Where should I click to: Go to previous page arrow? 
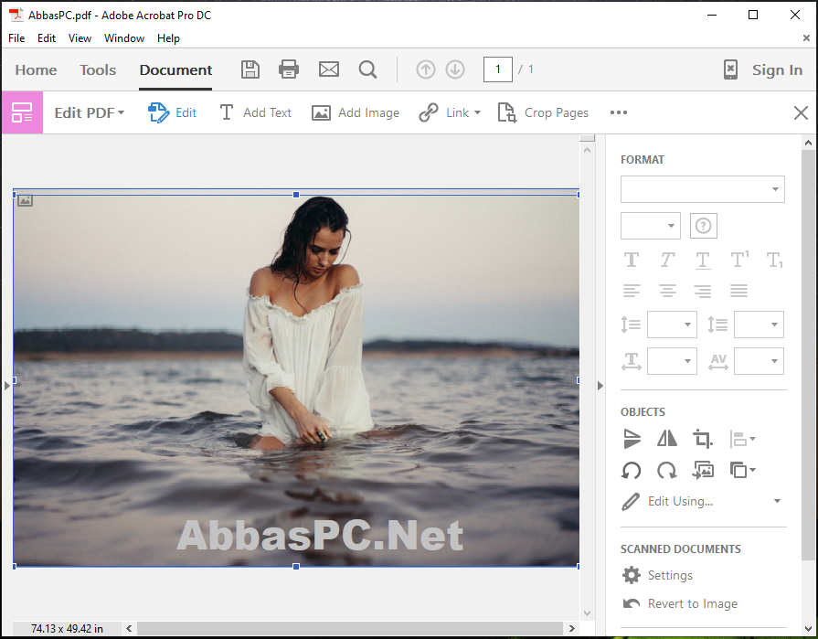426,69
